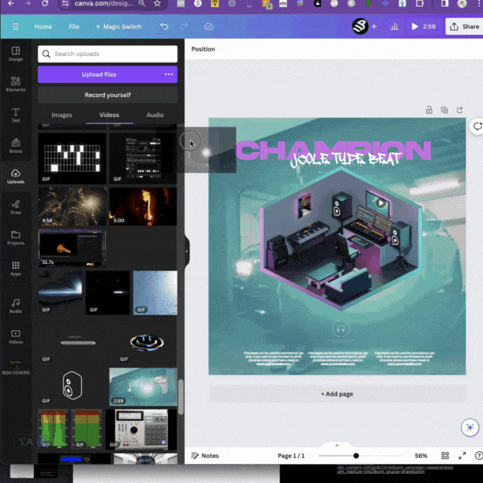
Task: Open grid view of pages
Action: click(445, 455)
